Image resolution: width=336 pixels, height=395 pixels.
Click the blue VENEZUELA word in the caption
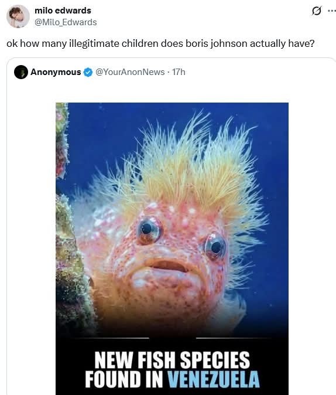[214, 379]
